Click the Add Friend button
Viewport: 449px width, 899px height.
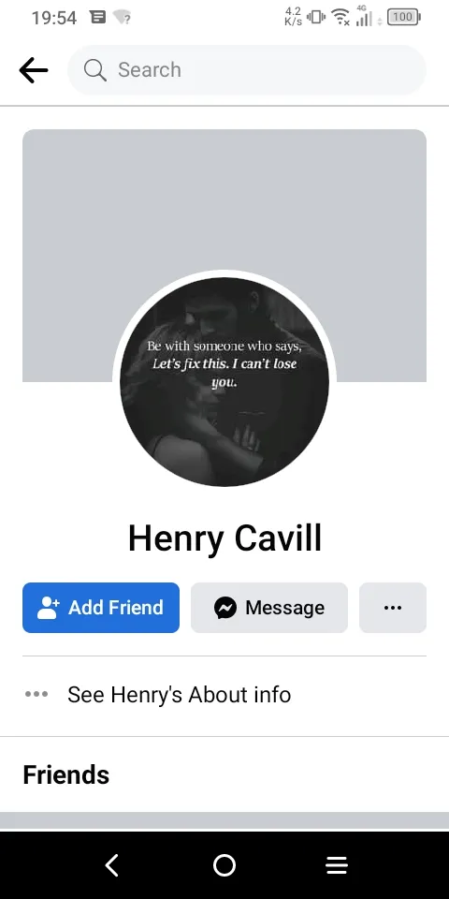click(x=101, y=608)
